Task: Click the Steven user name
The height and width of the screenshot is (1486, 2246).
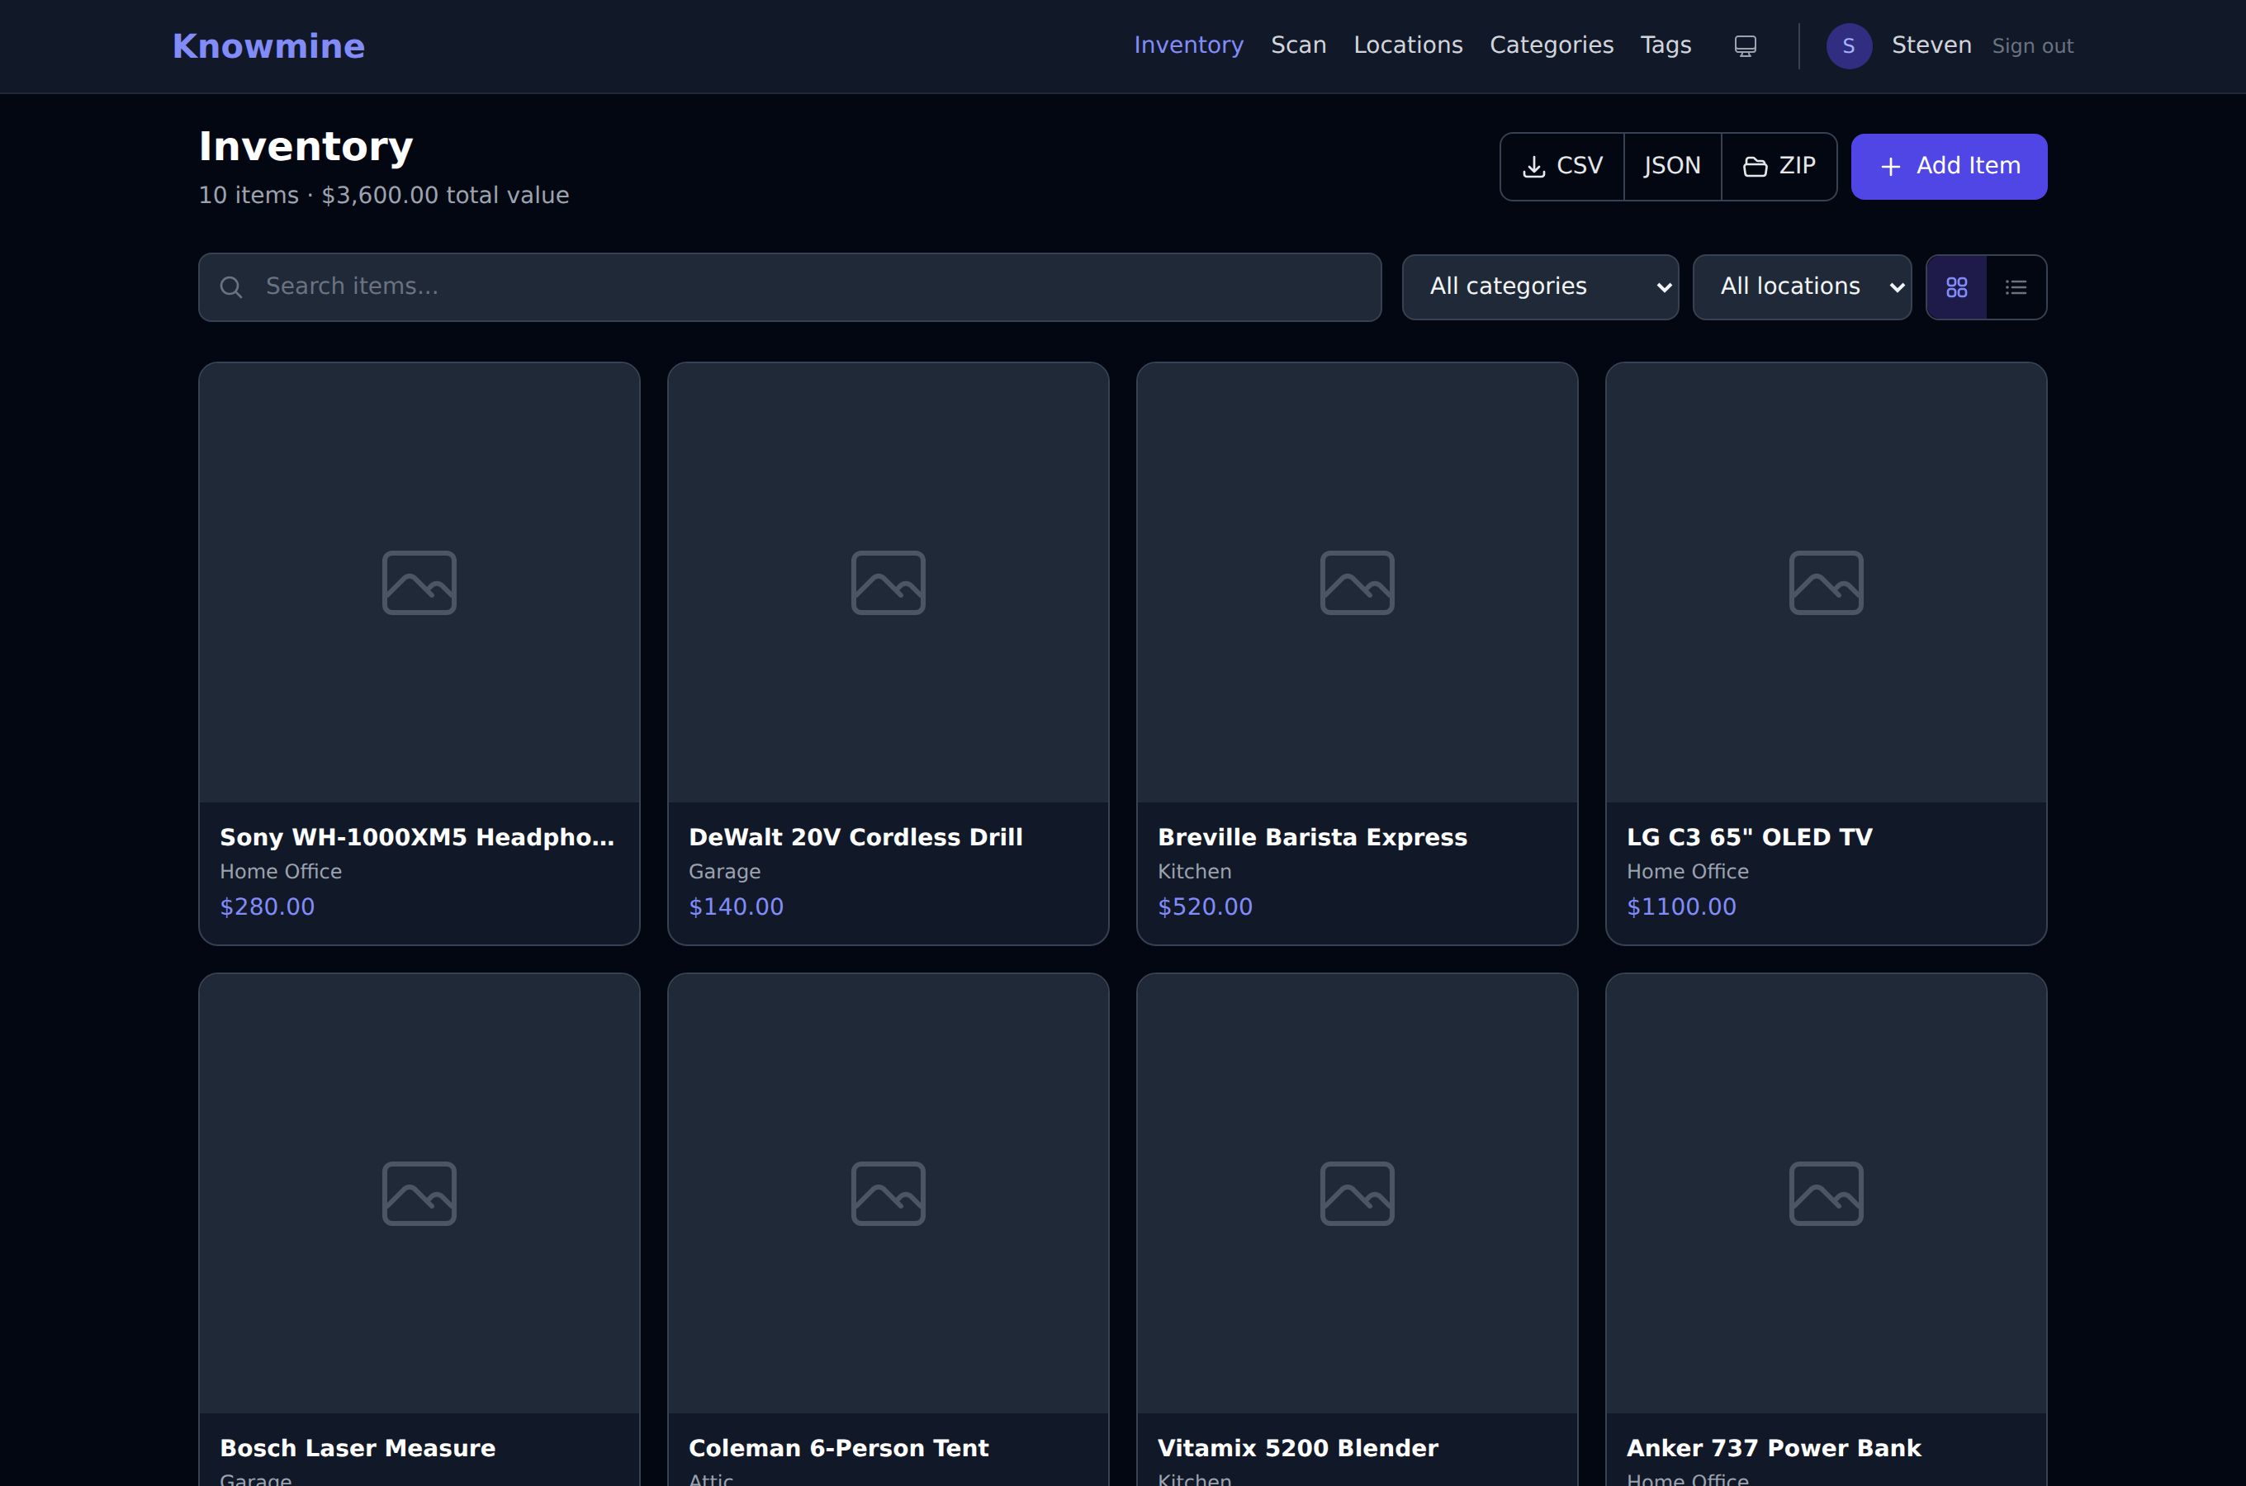Action: click(x=1931, y=45)
